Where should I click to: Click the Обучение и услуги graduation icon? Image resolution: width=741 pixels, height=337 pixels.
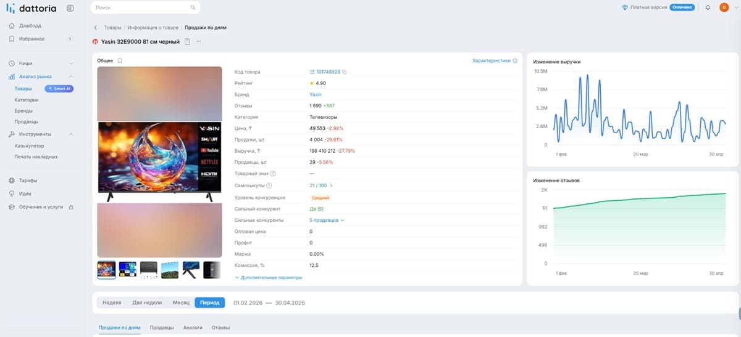click(x=12, y=207)
